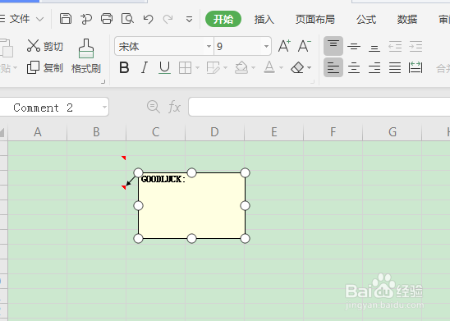Image resolution: width=450 pixels, height=321 pixels.
Task: Click the fill color bucket icon
Action: 241,67
